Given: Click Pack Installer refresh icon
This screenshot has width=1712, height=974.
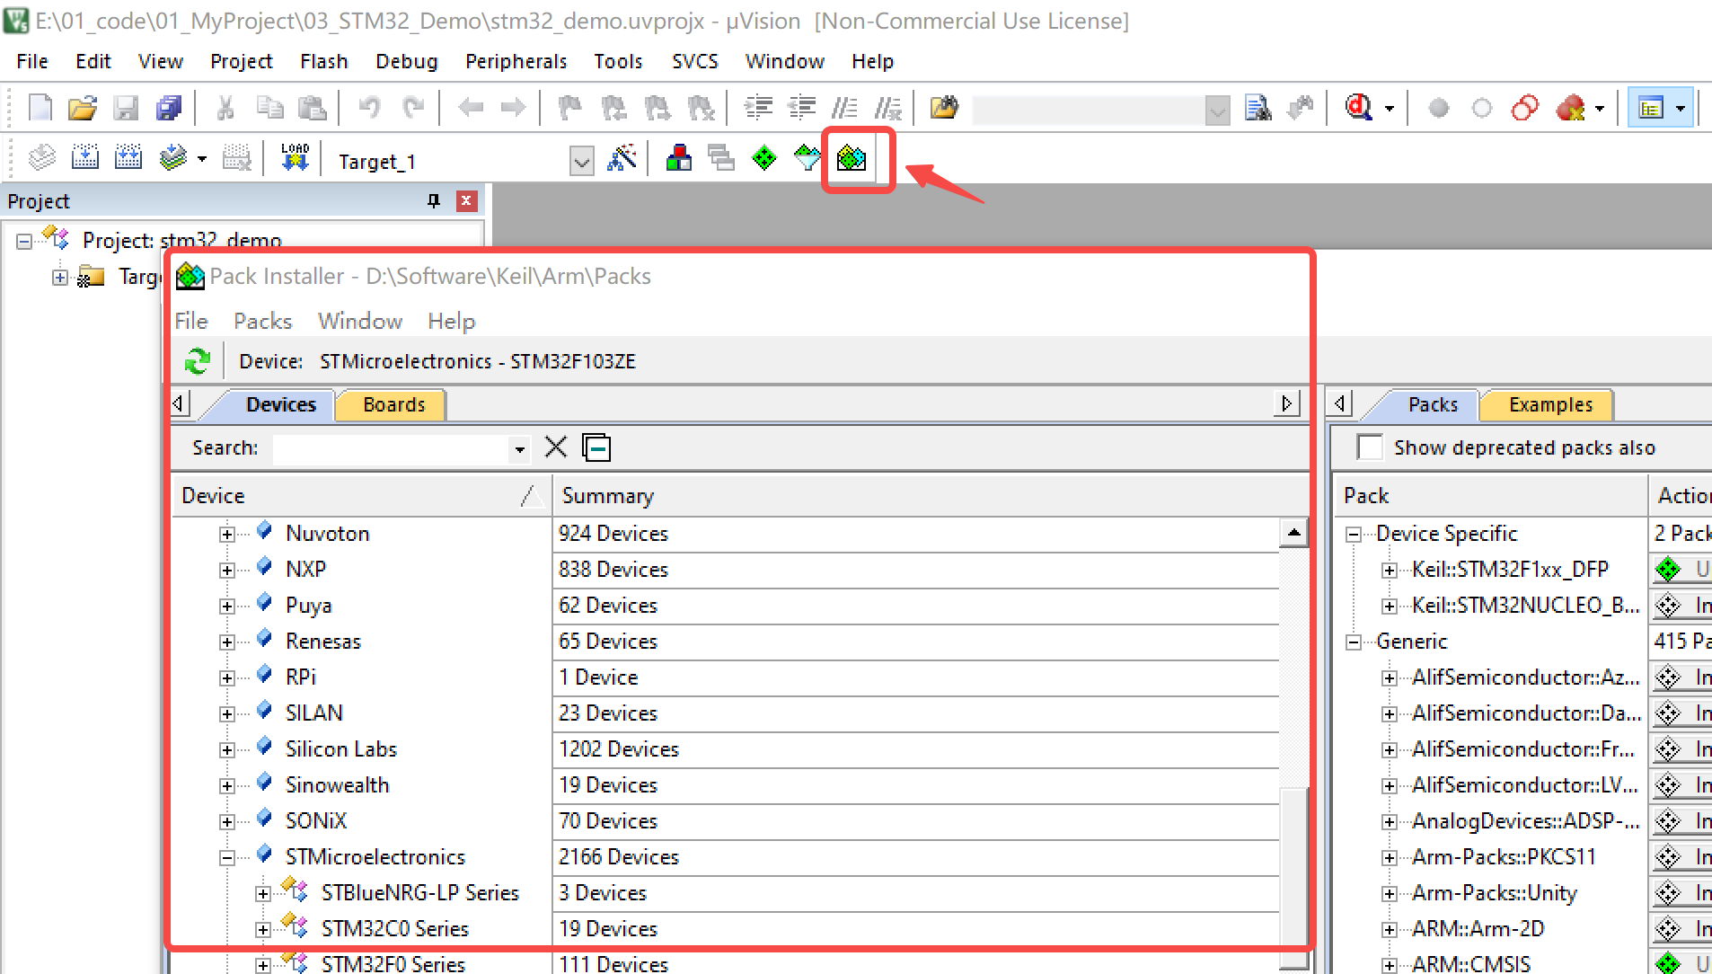Looking at the screenshot, I should [198, 361].
